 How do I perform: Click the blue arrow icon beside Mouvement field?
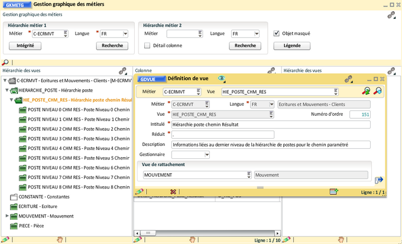[379, 180]
